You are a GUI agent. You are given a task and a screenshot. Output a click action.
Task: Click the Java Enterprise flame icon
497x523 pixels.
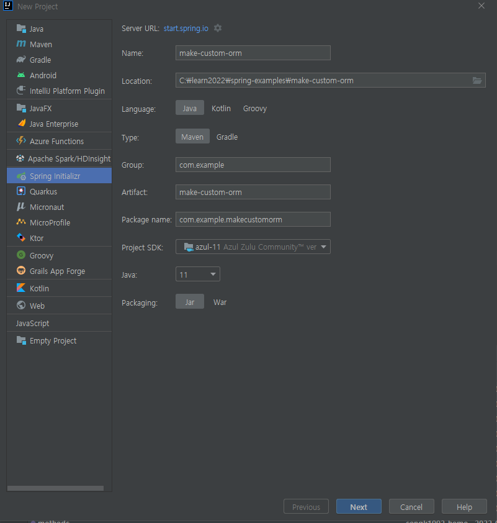point(21,124)
